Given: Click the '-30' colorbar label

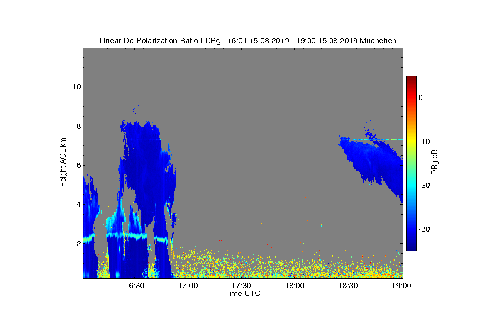Looking at the screenshot, I should [424, 229].
